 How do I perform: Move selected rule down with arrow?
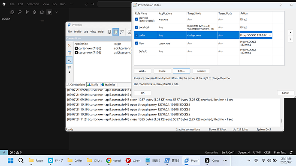pyautogui.click(x=290, y=39)
